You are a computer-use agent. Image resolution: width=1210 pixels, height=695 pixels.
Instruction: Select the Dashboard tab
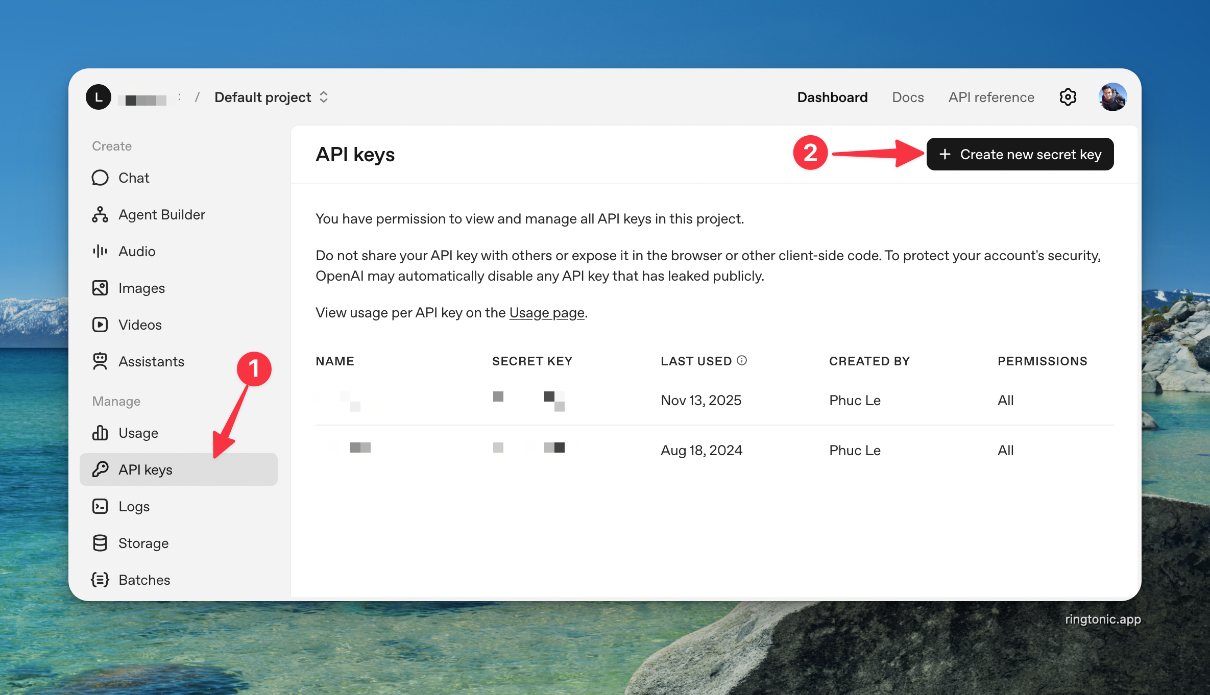coord(832,97)
